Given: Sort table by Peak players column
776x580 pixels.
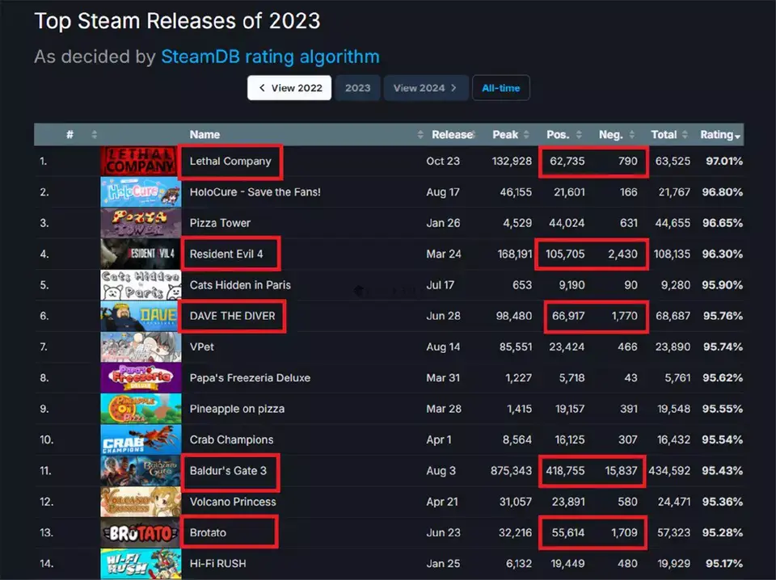Looking at the screenshot, I should (x=505, y=134).
